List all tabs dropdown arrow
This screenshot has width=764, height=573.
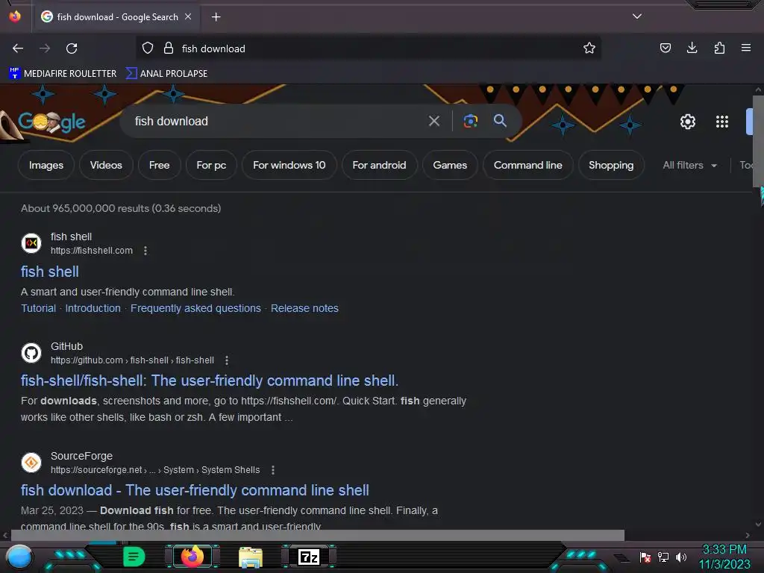click(637, 16)
